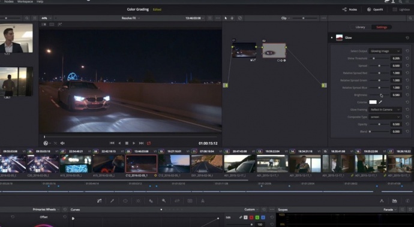Jump to the previous clip
The height and width of the screenshot is (227, 414).
[112, 143]
